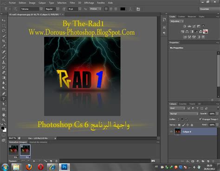Switch to the Styles tab
This screenshot has height=171, width=220.
[x=201, y=16]
